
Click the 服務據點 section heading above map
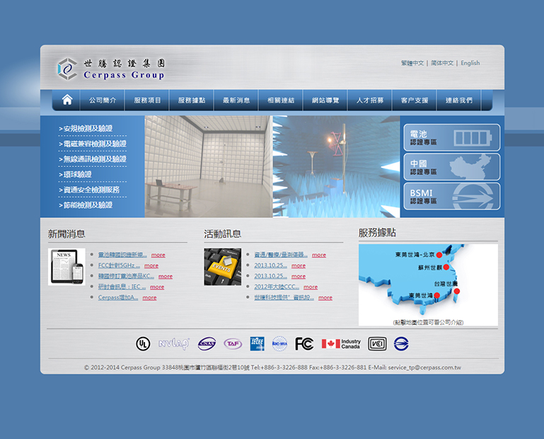tap(377, 232)
